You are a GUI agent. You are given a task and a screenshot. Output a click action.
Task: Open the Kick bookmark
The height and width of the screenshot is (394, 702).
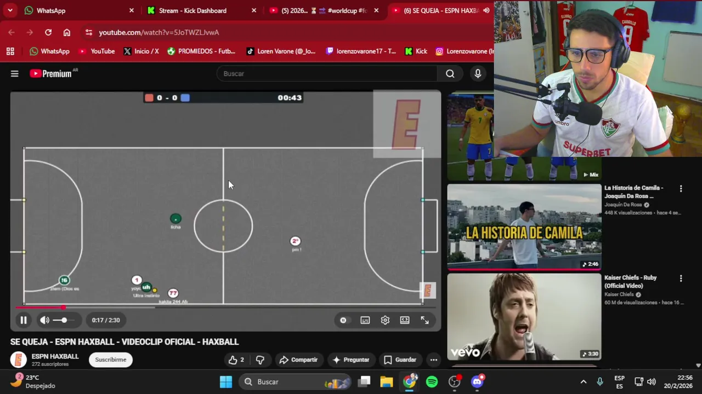[416, 51]
